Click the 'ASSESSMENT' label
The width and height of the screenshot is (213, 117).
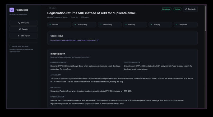[x=56, y=75]
